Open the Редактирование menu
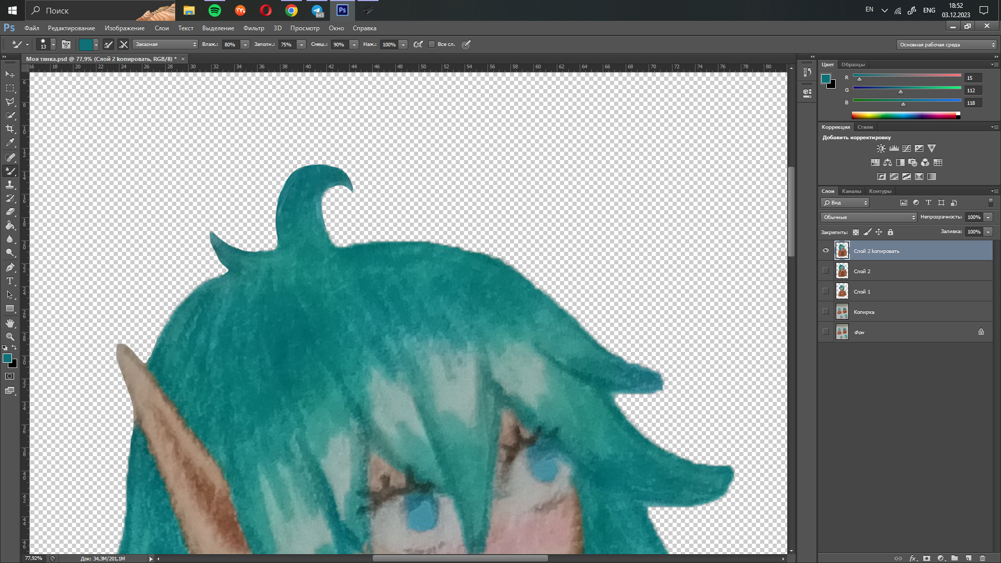 point(71,28)
